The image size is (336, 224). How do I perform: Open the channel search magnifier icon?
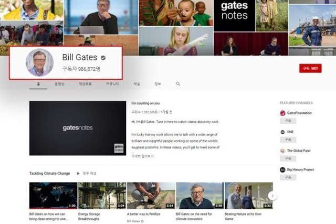click(x=178, y=84)
